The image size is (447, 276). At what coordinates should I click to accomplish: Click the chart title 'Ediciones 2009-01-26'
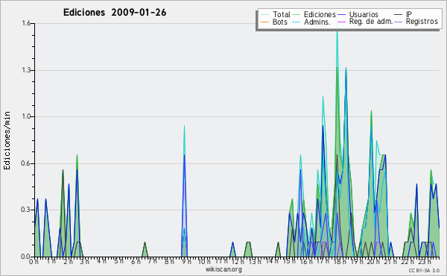[x=115, y=13]
